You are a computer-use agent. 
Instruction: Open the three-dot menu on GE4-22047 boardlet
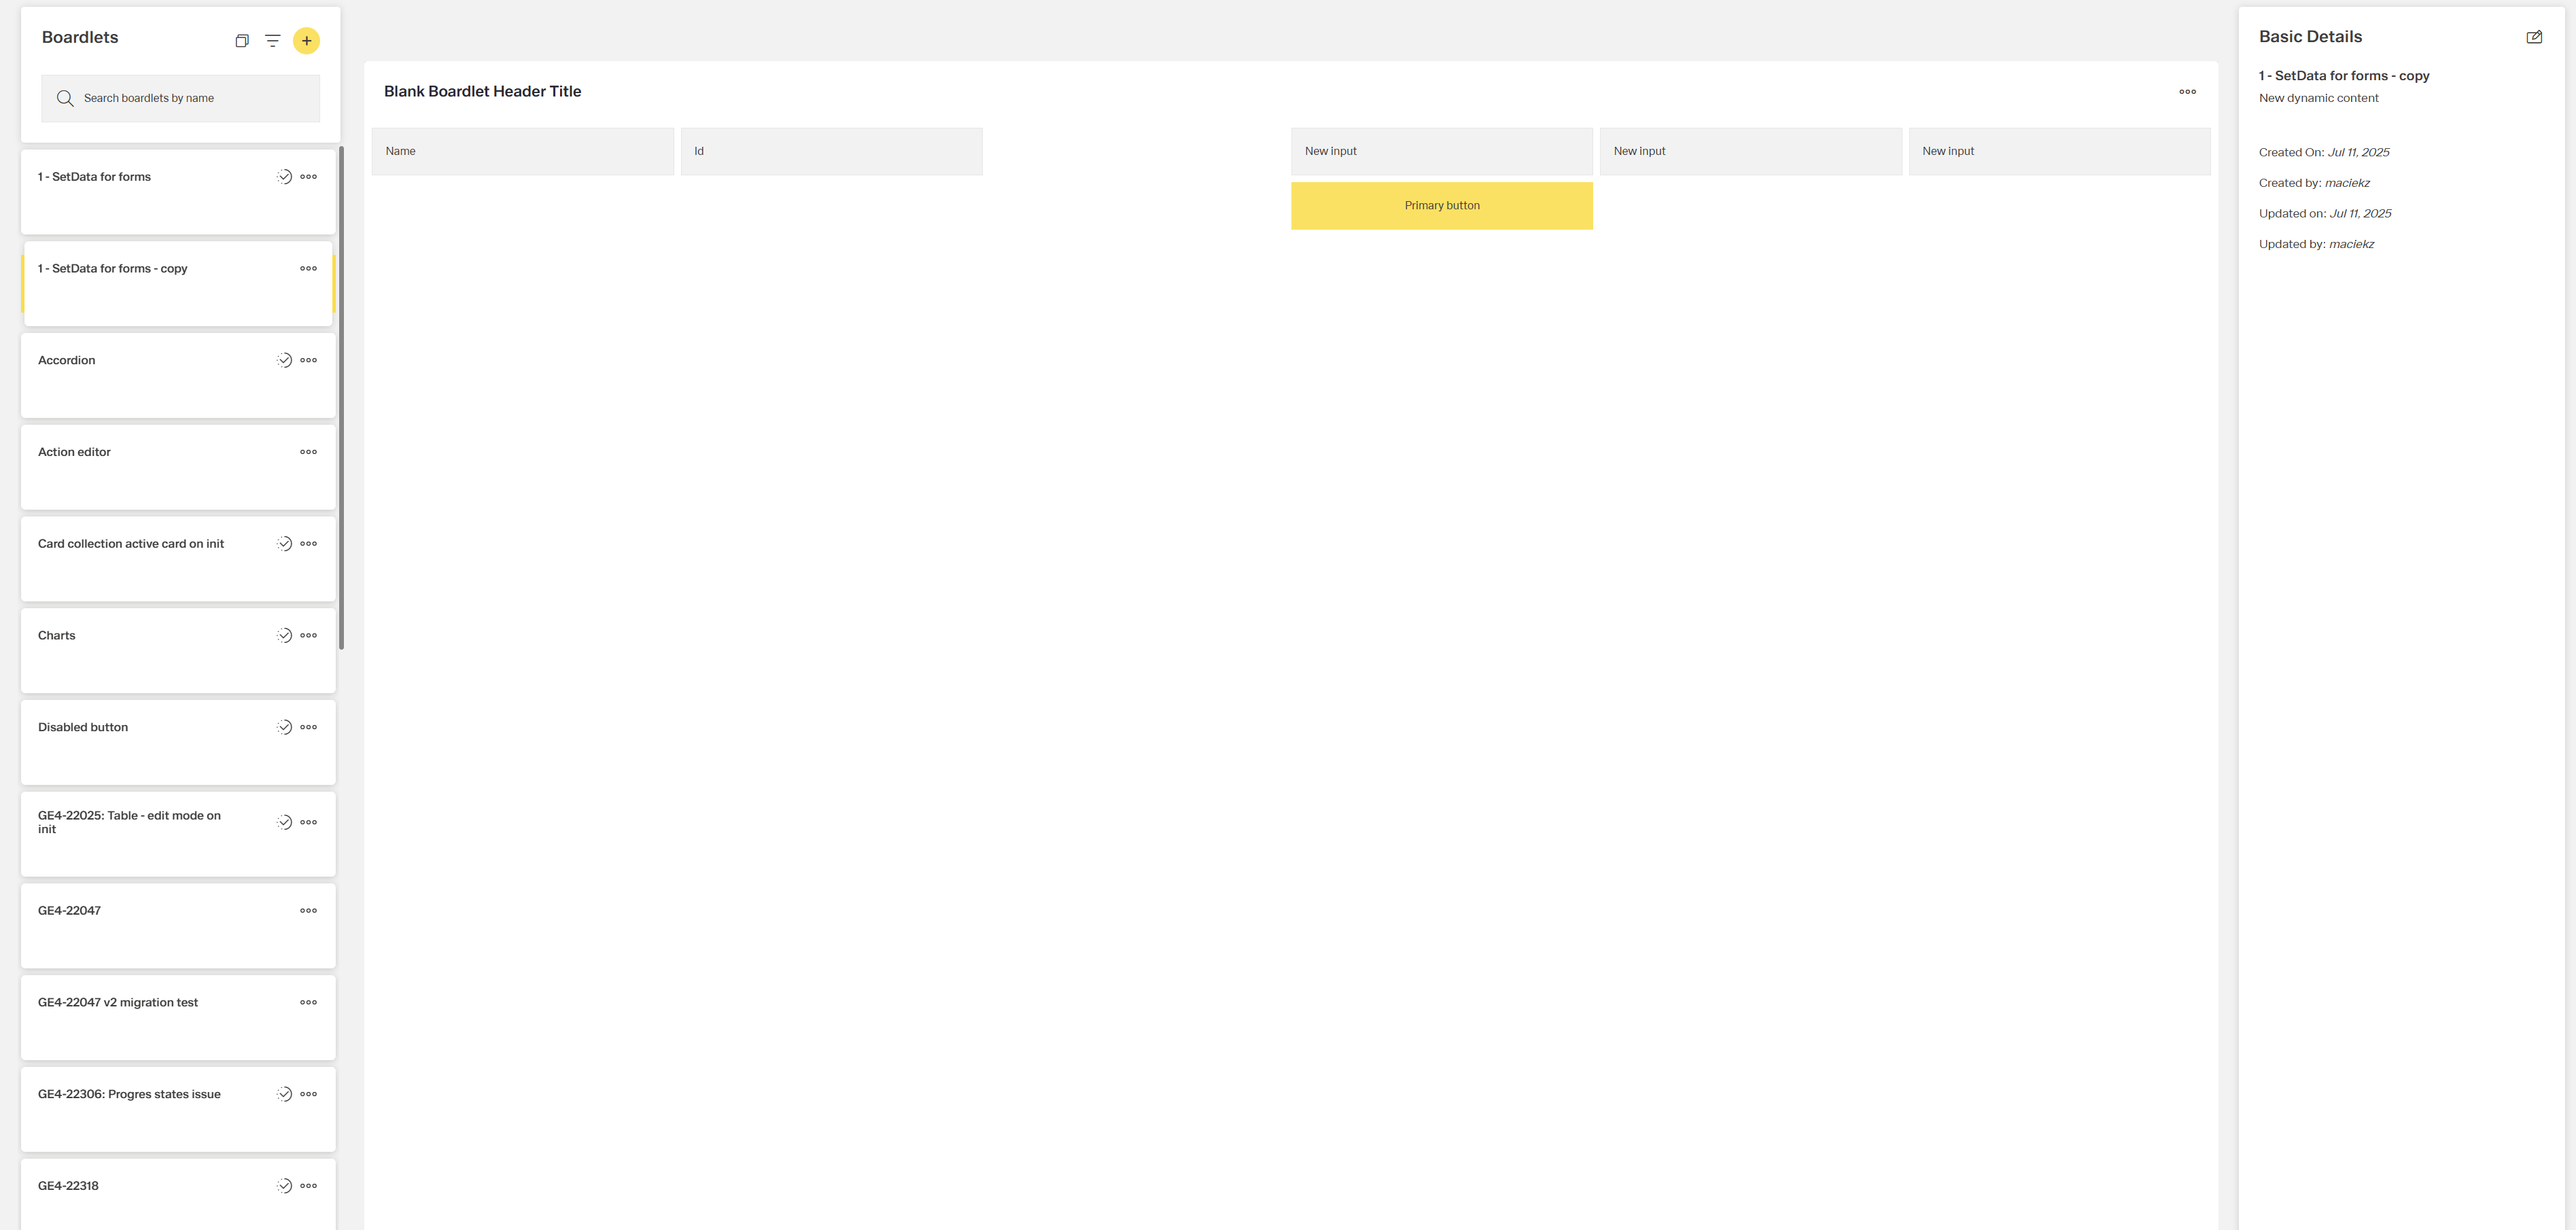click(x=307, y=910)
